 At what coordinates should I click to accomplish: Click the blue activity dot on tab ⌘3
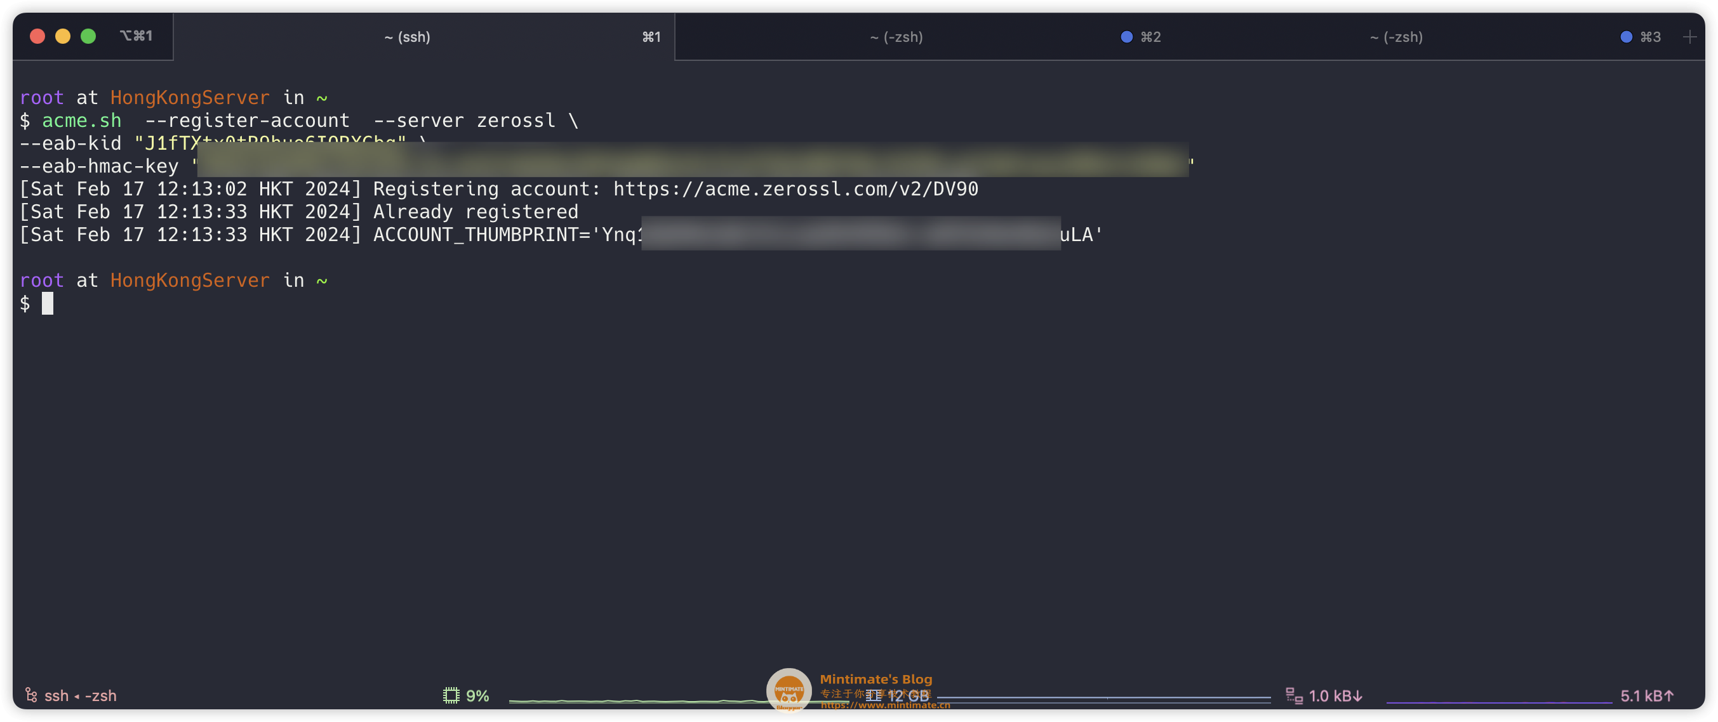[x=1626, y=37]
